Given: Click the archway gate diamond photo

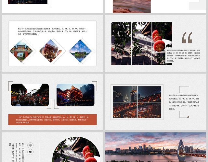Looking at the screenshot, I should click(x=21, y=51).
